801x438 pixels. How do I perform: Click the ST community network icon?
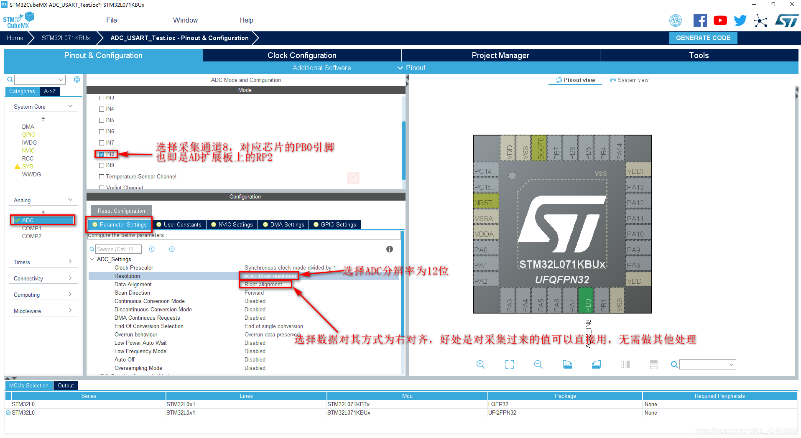760,20
